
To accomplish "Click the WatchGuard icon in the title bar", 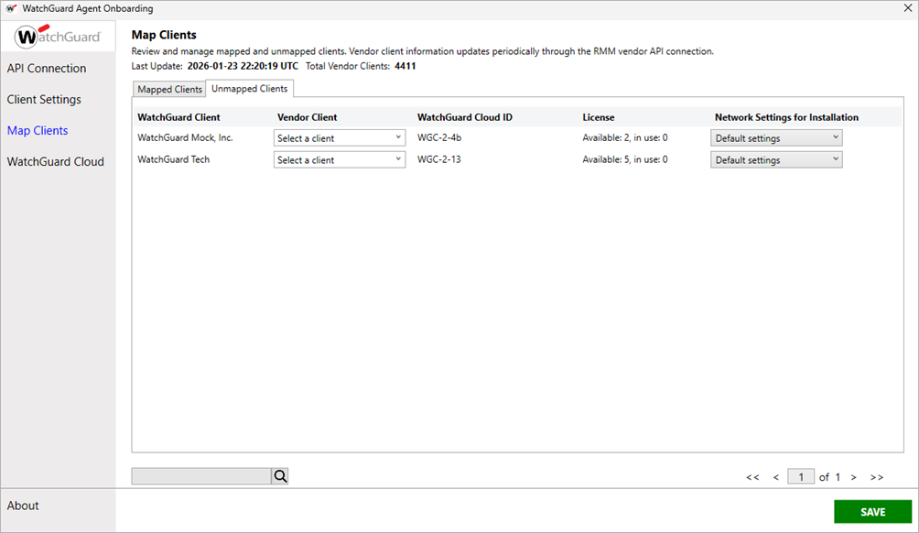I will point(11,8).
